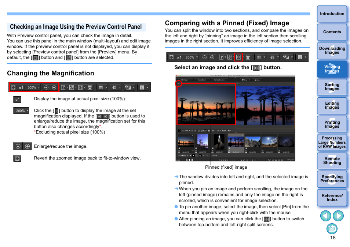Go to the Downloading Images chapter tab

(332, 50)
